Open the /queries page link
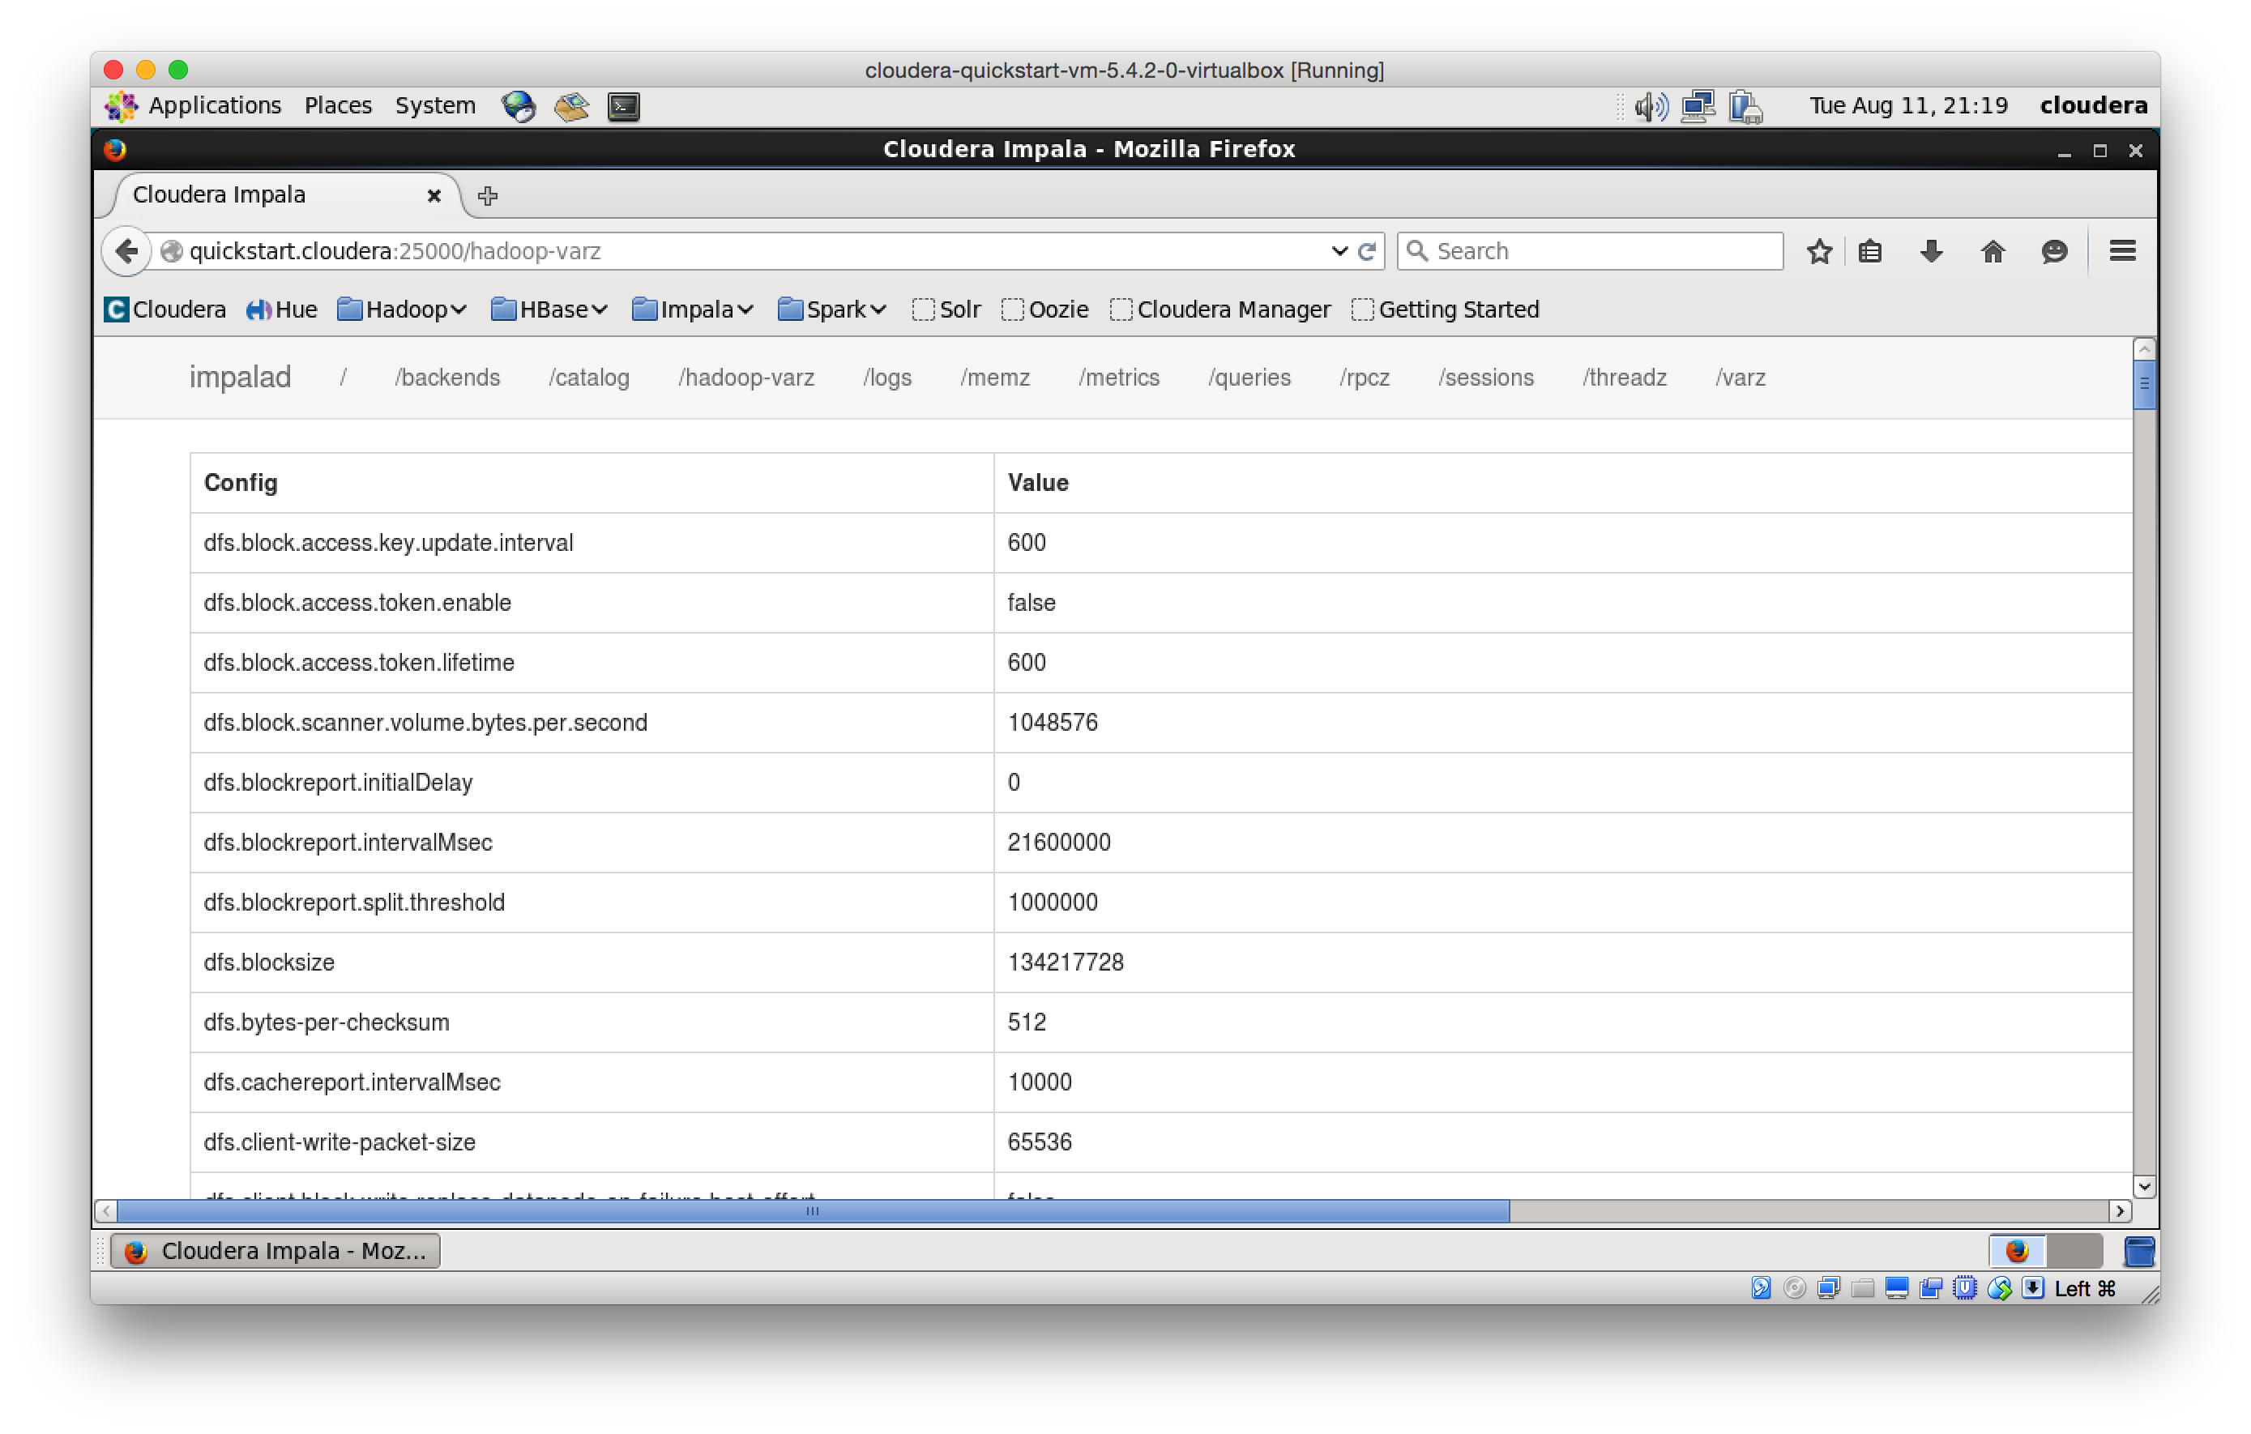 [x=1248, y=378]
